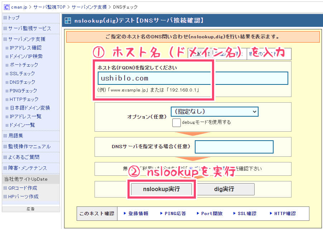Open 監視操作マニュアル sidebar item
Viewport: 323px width, 229px height.
pyautogui.click(x=29, y=146)
